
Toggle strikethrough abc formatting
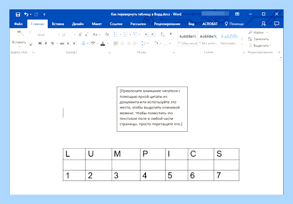(x=62, y=43)
